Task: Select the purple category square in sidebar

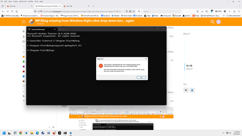Action: tap(23, 67)
